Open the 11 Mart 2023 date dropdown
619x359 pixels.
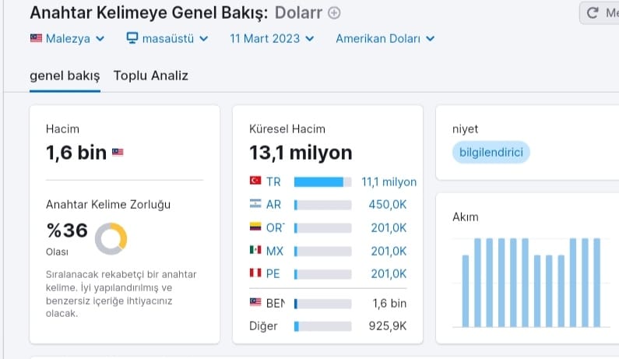272,39
